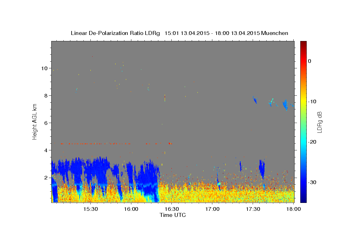The image size is (364, 243).
Task: Click the 'Time UTC' axis label
Action: (173, 215)
